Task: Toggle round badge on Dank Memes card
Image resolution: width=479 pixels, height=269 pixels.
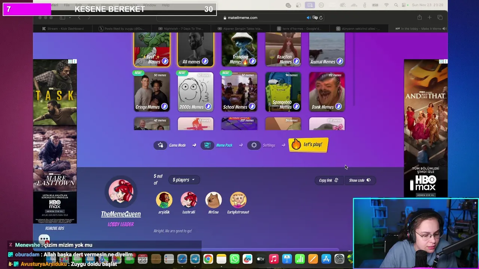Action: pos(338,106)
